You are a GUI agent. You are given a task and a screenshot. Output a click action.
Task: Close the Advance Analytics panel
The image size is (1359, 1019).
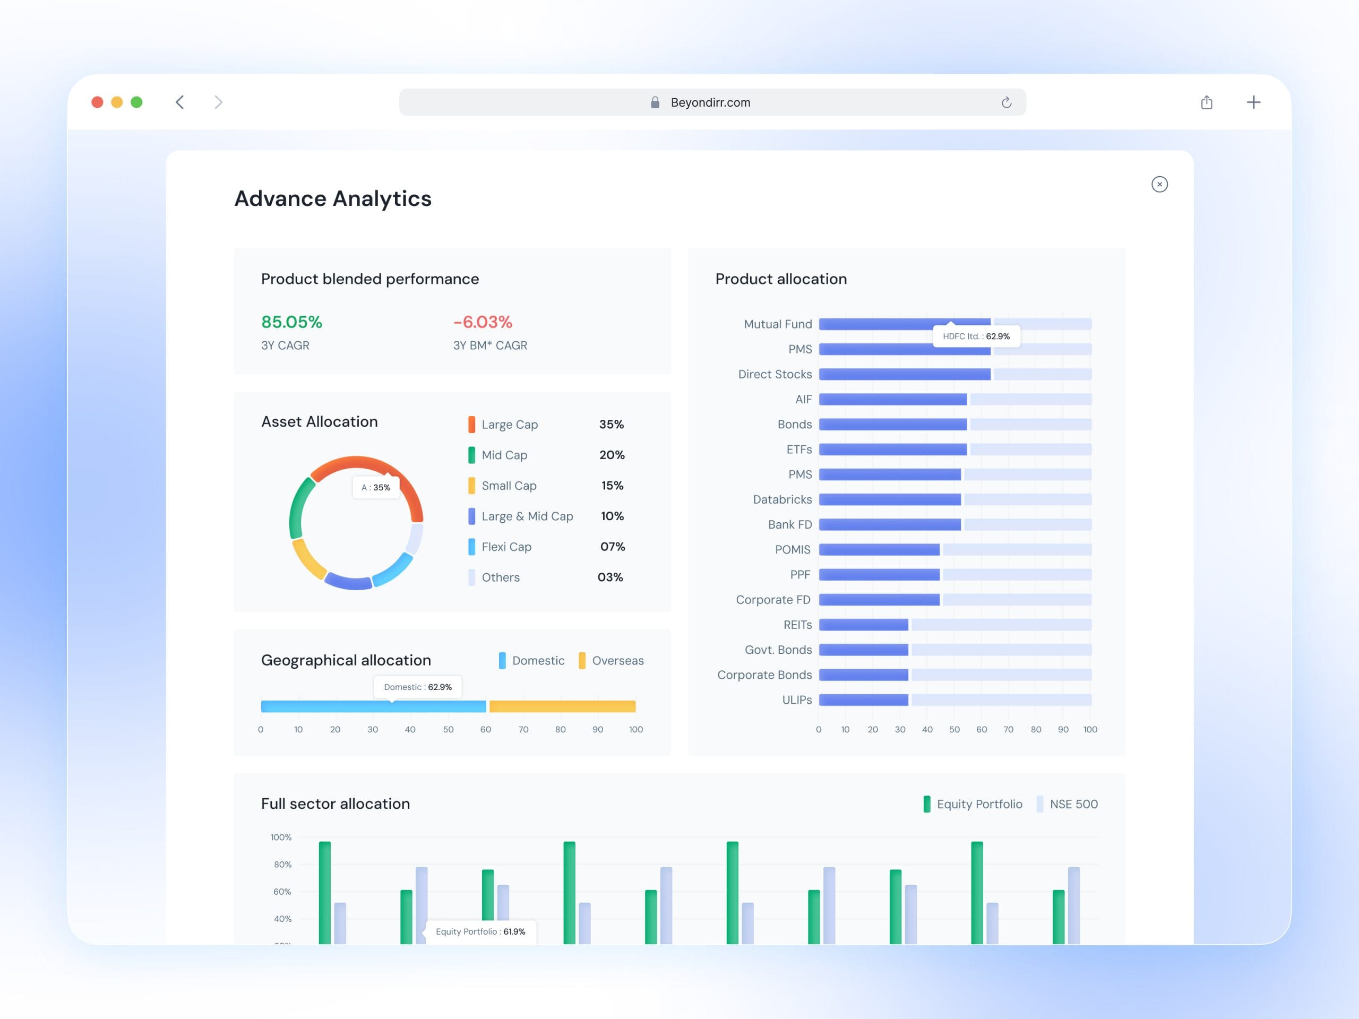tap(1159, 184)
